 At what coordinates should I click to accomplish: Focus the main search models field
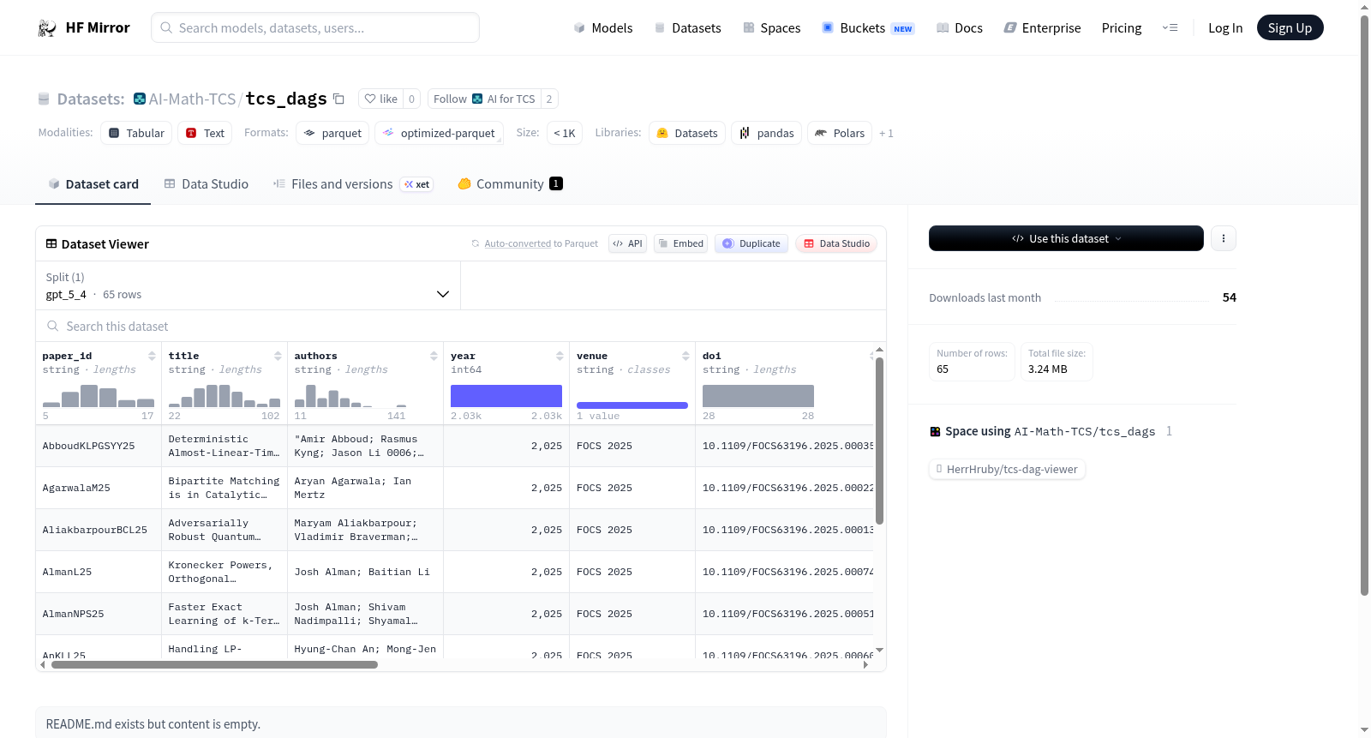315,27
